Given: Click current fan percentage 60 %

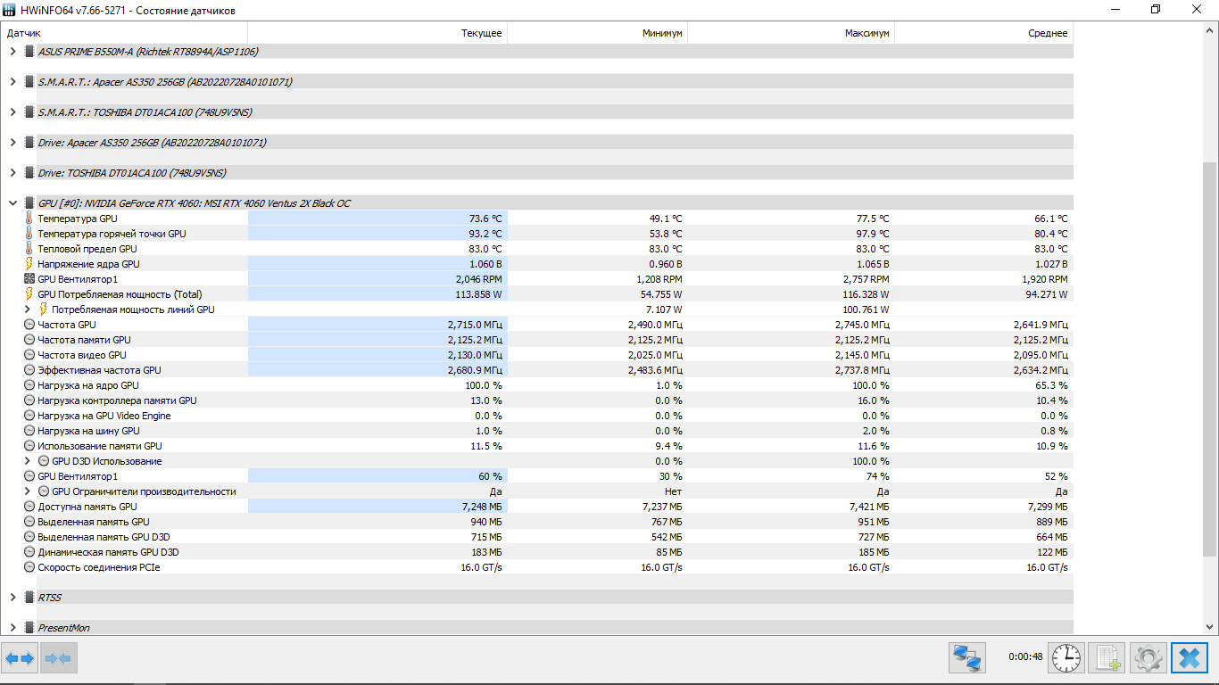Looking at the screenshot, I should (491, 476).
